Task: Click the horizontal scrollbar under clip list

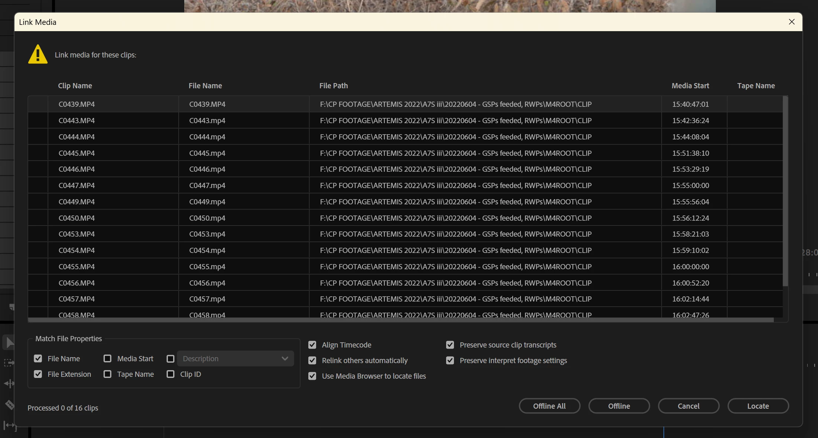Action: [x=400, y=320]
